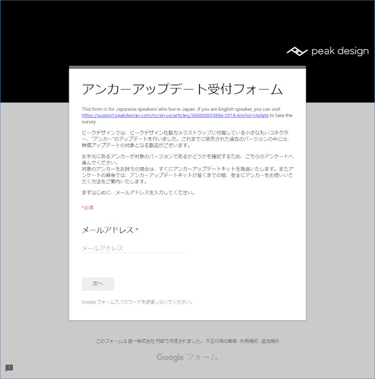Click the Peak Design logo in header
This screenshot has width=375, height=379.
[328, 51]
